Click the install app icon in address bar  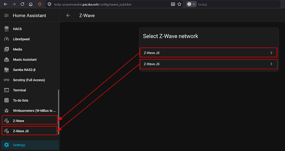(173, 5)
